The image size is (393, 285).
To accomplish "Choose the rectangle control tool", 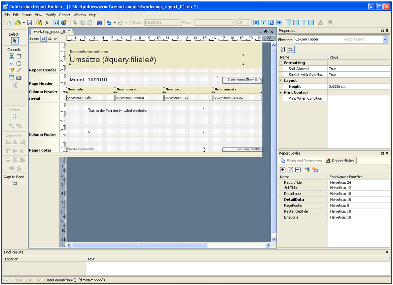I will (x=19, y=56).
